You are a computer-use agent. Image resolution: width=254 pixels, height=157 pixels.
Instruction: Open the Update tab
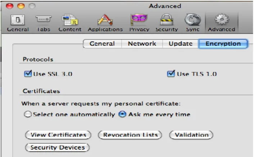pyautogui.click(x=181, y=44)
